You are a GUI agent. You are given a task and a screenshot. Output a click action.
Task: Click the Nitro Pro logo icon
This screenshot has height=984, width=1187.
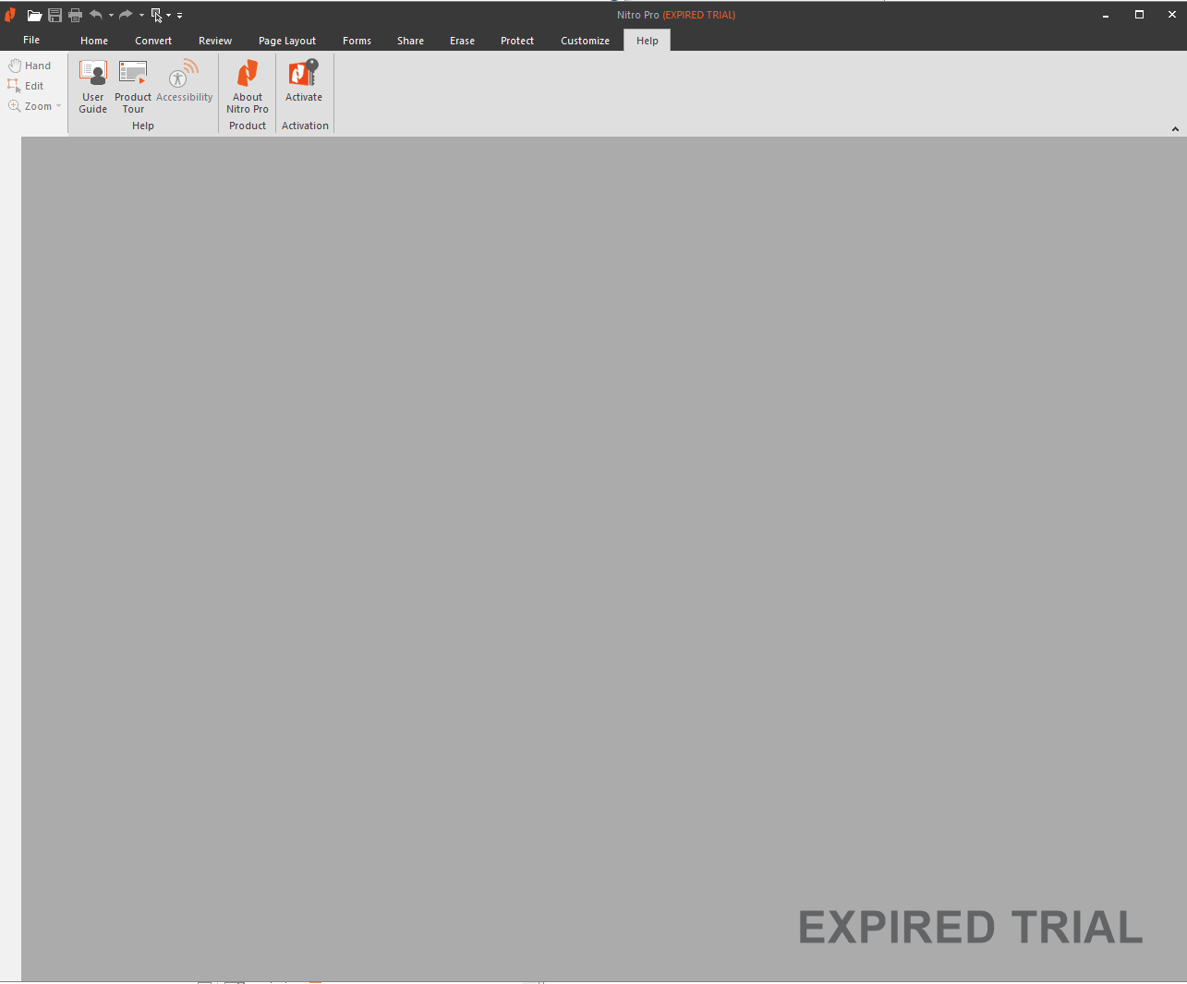tap(10, 15)
